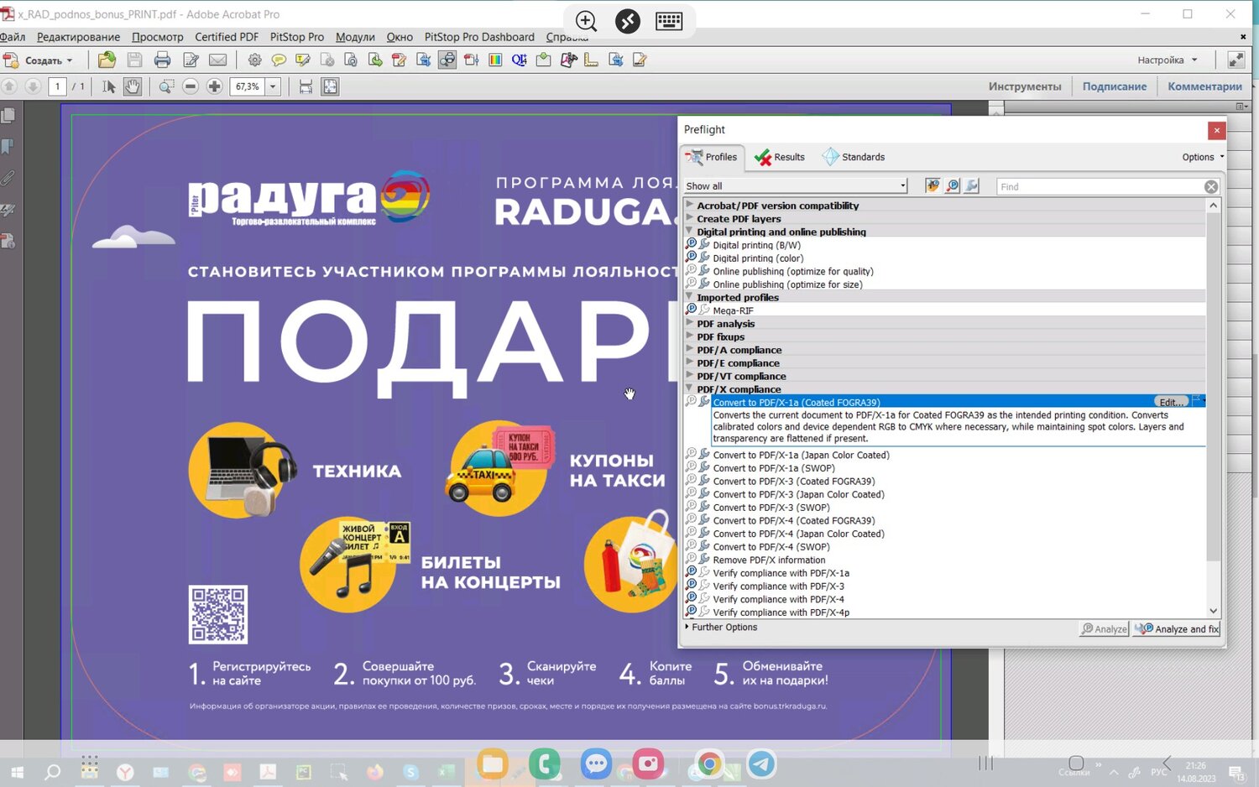Open the left pane page thumbnails icon
The image size is (1259, 787).
(8, 116)
